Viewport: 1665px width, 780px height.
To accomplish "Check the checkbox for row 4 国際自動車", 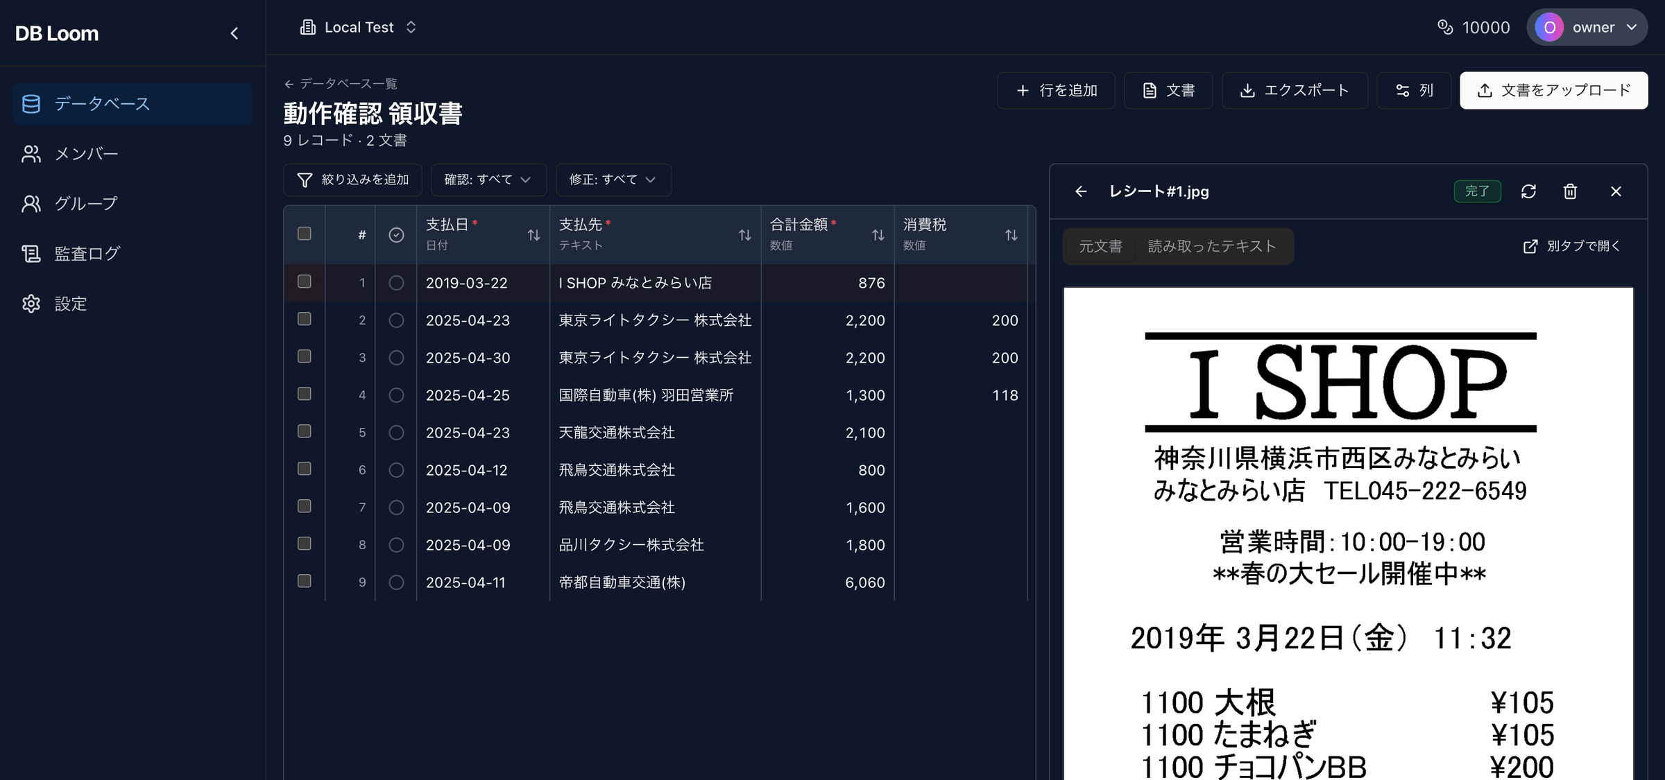I will click(x=305, y=394).
